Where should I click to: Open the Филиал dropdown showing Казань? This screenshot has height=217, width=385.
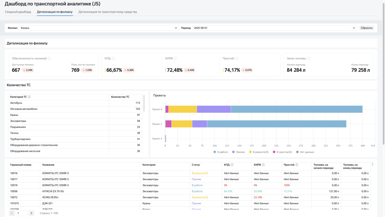[99, 28]
